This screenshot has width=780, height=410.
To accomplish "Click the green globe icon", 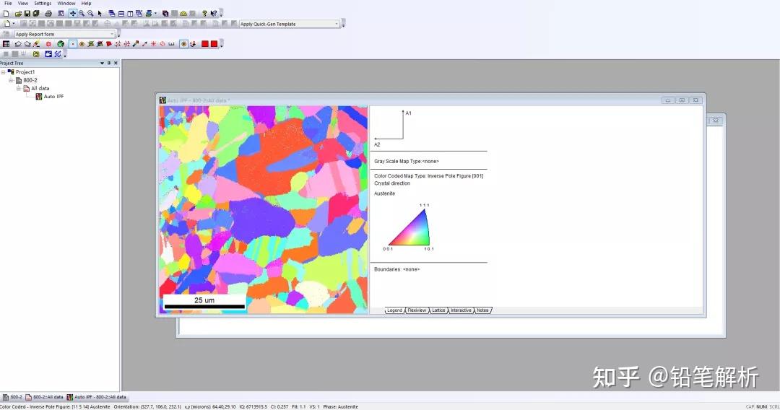I will [61, 44].
